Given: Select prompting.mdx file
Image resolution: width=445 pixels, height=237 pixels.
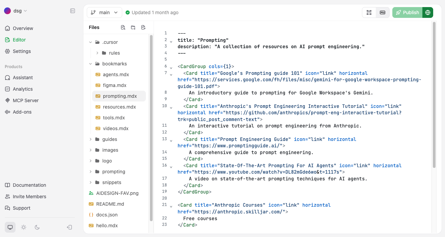Looking at the screenshot, I should point(119,96).
